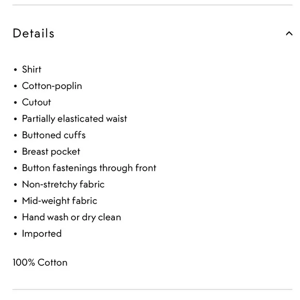Click the Mid-weight fabric item
Screen dimensions: 300x300
pyautogui.click(x=59, y=201)
